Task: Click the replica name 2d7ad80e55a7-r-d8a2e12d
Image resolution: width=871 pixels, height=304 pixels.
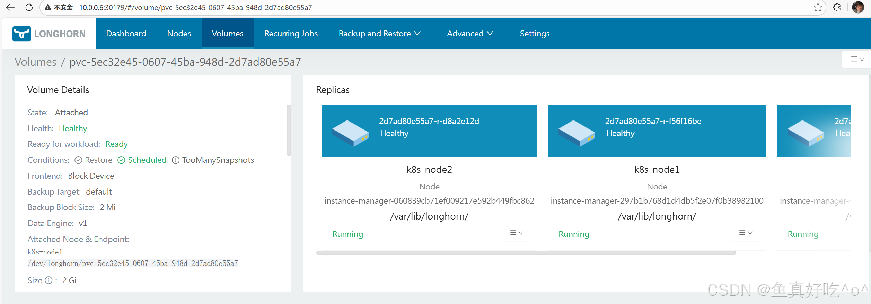Action: (x=429, y=121)
